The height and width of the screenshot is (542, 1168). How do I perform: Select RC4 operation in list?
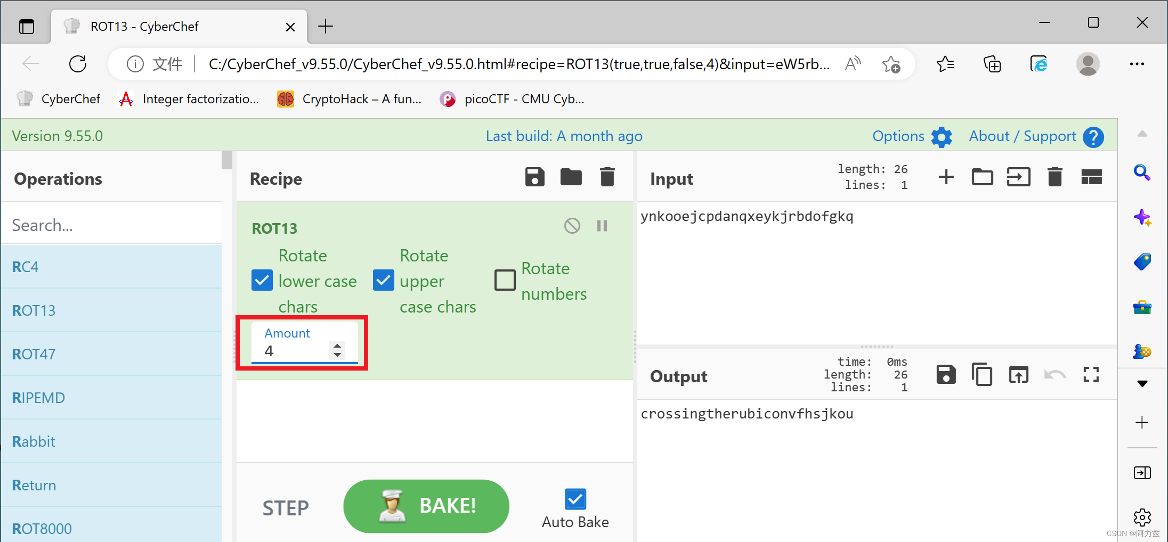pyautogui.click(x=111, y=267)
